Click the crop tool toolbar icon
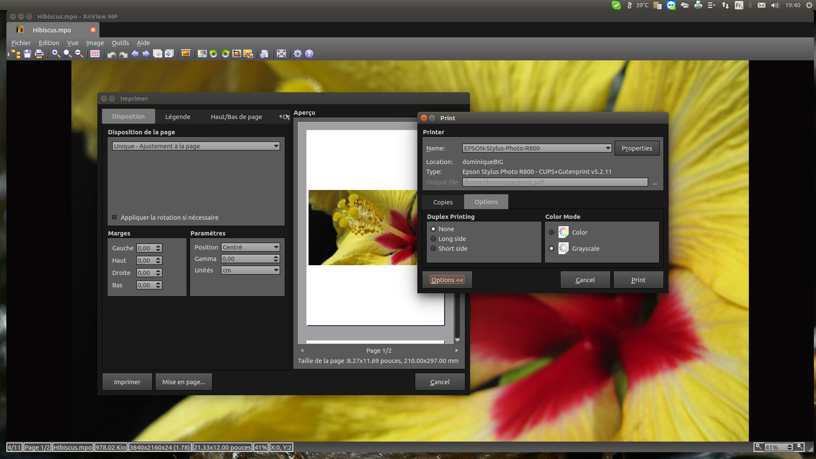 coord(237,54)
